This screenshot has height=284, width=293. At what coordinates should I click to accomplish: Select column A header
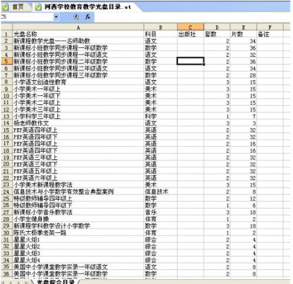(79, 27)
